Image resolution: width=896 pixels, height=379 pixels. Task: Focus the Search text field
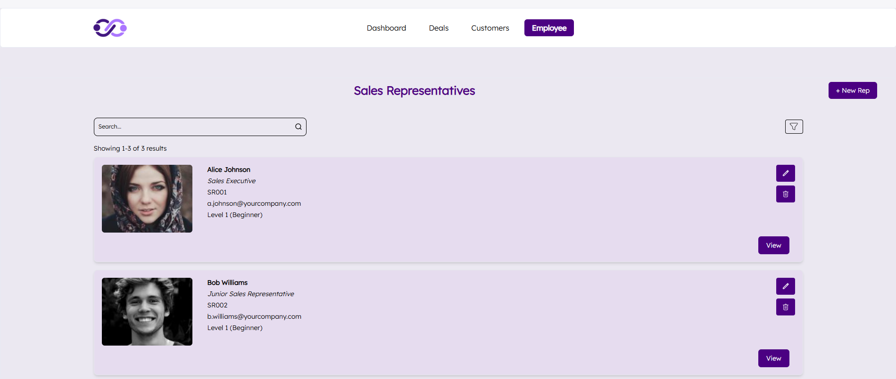pos(193,127)
